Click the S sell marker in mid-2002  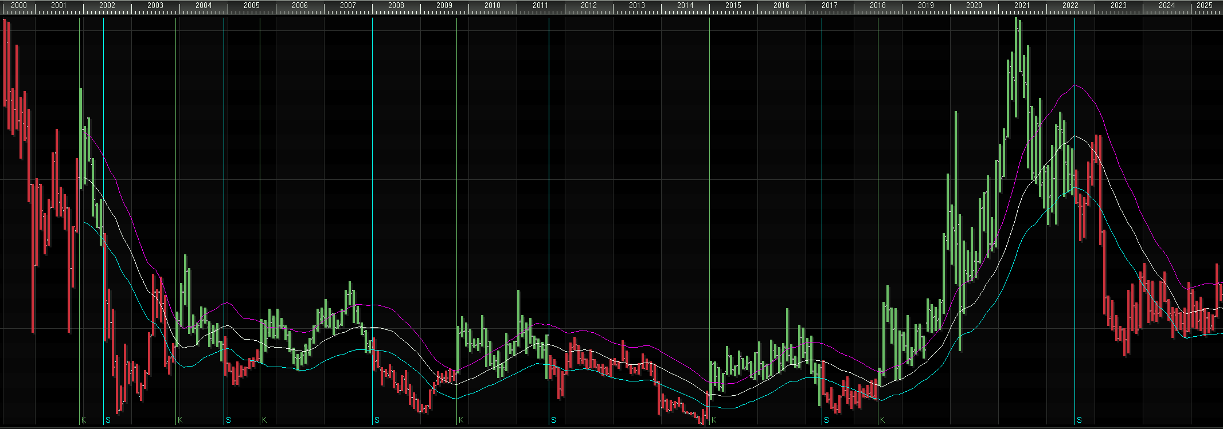click(x=108, y=420)
